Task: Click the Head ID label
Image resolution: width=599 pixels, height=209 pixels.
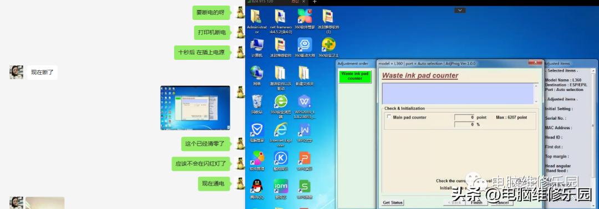Action: click(x=554, y=137)
